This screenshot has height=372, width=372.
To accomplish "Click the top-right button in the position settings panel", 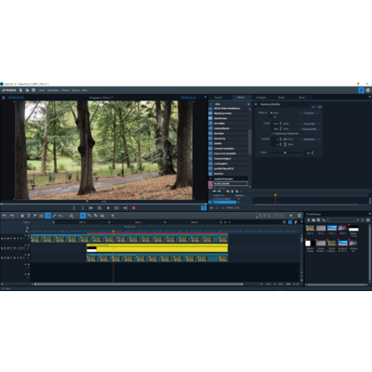I will click(x=320, y=107).
